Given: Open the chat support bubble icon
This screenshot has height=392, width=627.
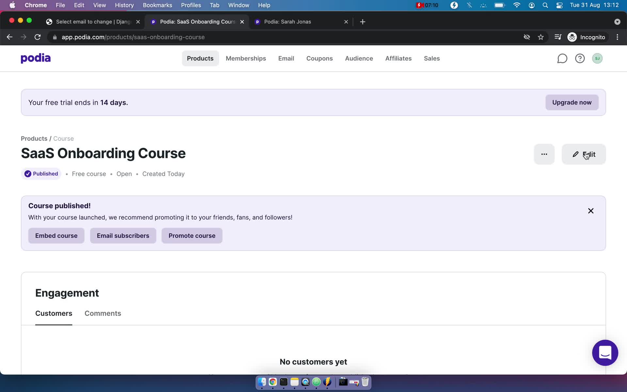Looking at the screenshot, I should point(605,353).
